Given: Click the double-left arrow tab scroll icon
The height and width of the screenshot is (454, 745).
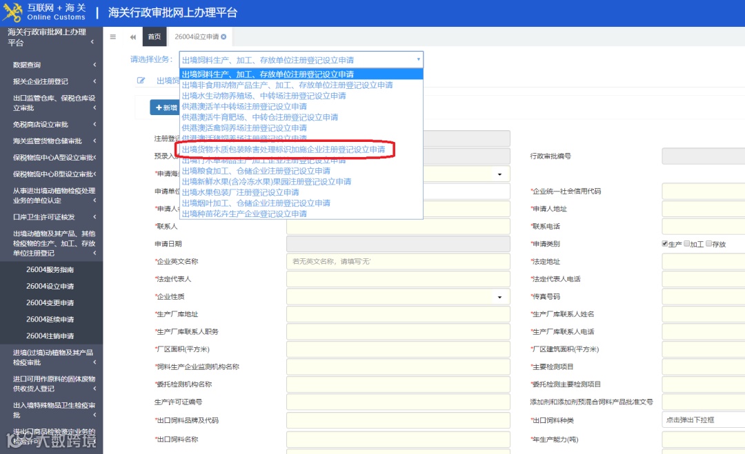Looking at the screenshot, I should [133, 37].
